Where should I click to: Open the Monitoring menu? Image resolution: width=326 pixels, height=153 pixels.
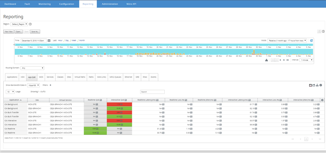(x=44, y=4)
